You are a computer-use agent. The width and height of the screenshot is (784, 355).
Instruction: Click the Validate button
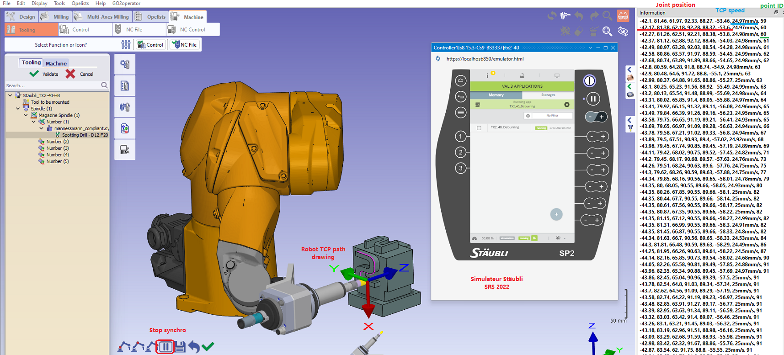[44, 74]
